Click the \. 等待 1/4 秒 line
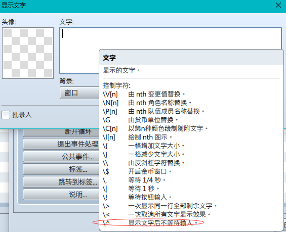 [134, 180]
